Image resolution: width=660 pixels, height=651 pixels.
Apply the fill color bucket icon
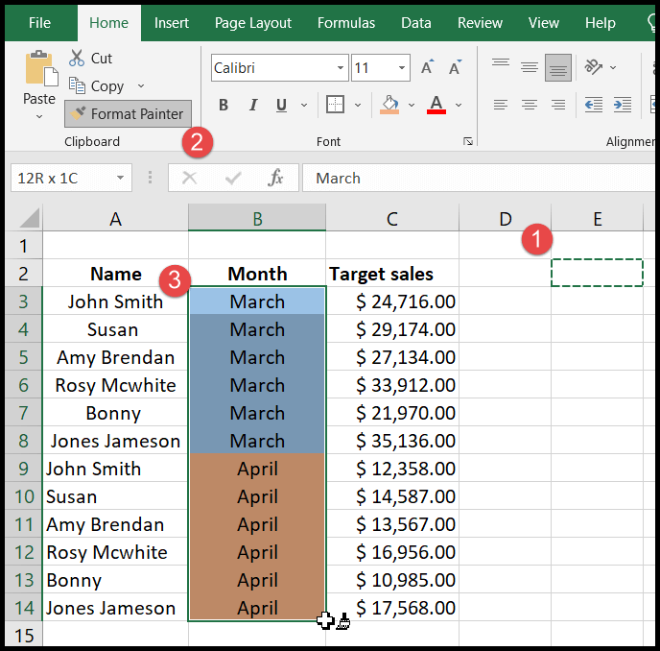(x=389, y=105)
